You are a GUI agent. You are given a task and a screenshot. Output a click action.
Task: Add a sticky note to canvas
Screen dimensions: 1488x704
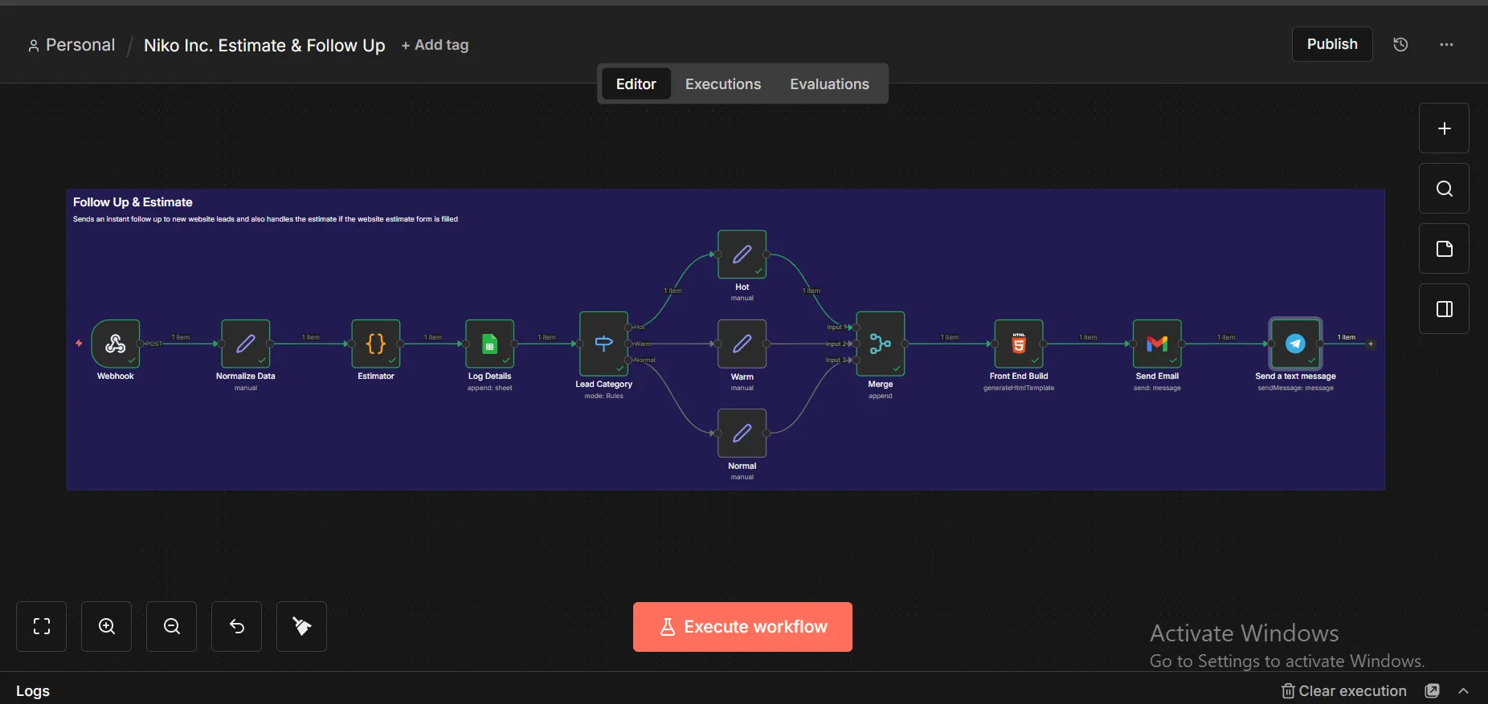click(1444, 249)
